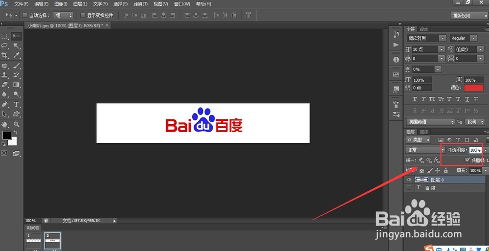Open the auto-select 组 dropdown
The image size is (489, 251).
[63, 15]
